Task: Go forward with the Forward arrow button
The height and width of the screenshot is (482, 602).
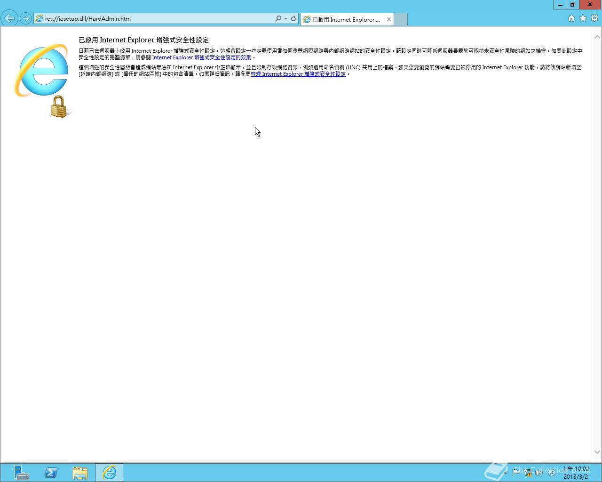Action: [26, 19]
